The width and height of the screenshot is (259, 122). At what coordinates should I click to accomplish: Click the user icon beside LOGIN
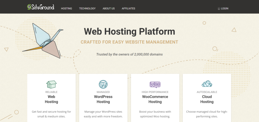[219, 9]
